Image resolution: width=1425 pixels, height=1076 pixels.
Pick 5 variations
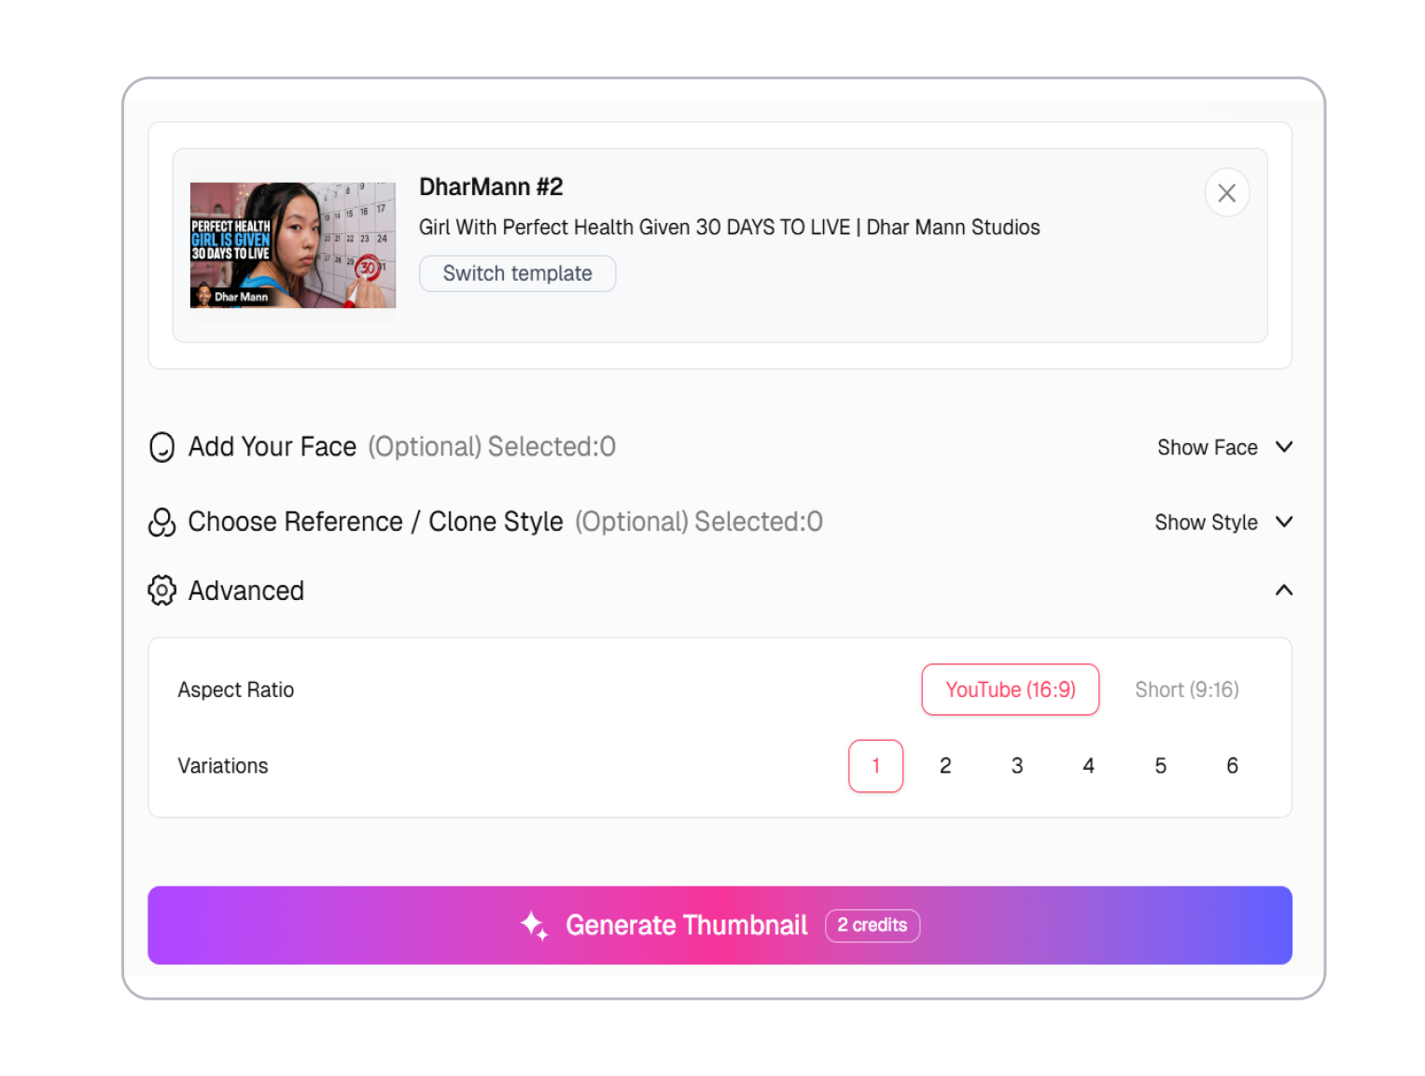click(1161, 766)
